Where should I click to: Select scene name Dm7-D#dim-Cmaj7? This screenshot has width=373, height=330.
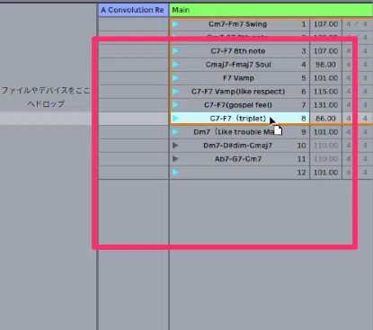click(x=238, y=146)
